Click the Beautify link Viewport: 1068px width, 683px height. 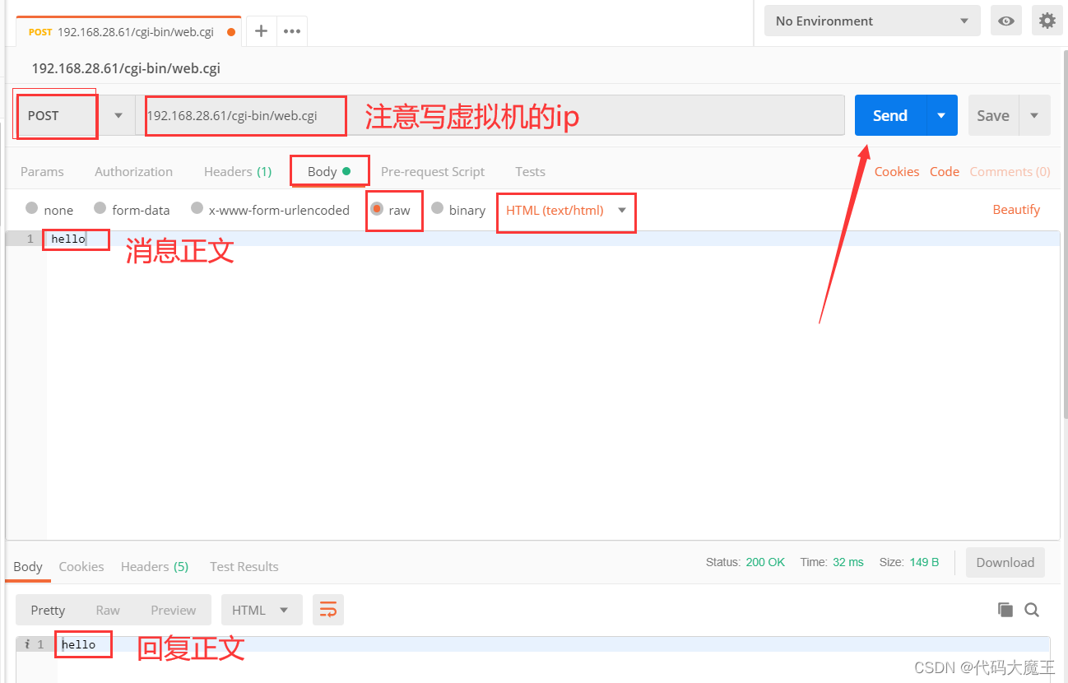1016,210
